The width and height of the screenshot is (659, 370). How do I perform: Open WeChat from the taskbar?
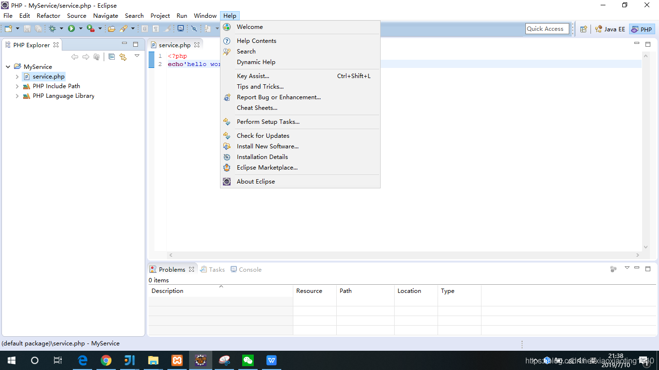[x=248, y=360]
